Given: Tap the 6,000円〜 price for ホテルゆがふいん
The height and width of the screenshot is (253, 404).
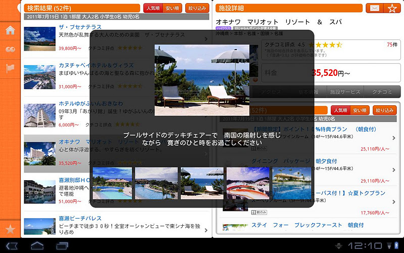Looking at the screenshot, I should pyautogui.click(x=69, y=124).
